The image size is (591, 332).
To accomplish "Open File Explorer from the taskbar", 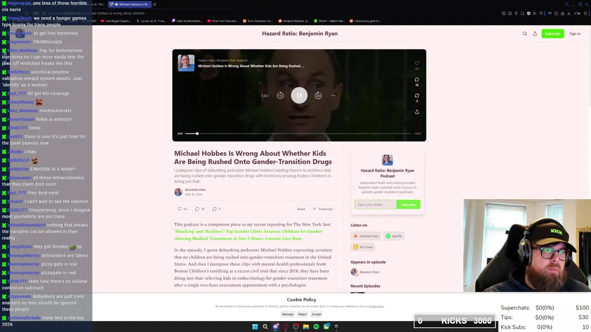I will pos(306,326).
